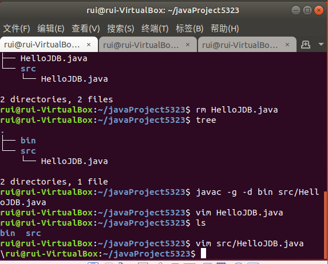
Task: Click the 'bin' entry in second tree
Action: (x=28, y=141)
